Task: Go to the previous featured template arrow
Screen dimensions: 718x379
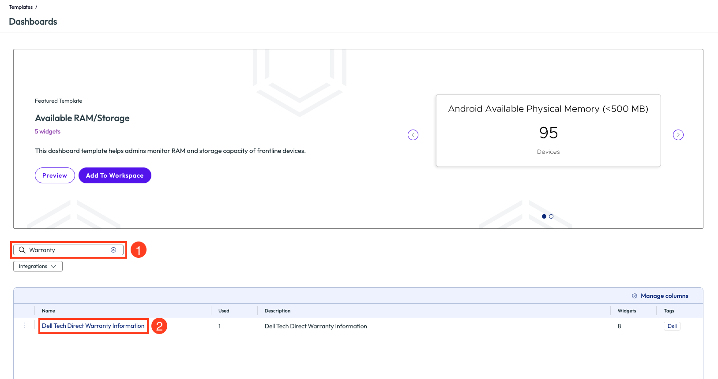Action: (x=413, y=135)
